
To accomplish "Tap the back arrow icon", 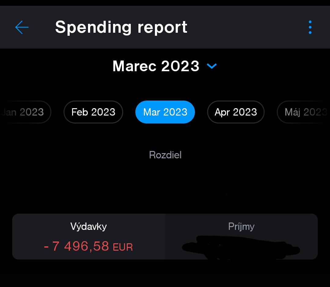I will click(x=22, y=27).
